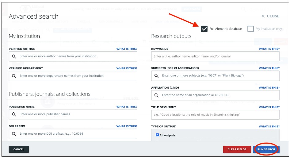Click the Clear Fields button
This screenshot has height=157, width=290.
coord(237,149)
